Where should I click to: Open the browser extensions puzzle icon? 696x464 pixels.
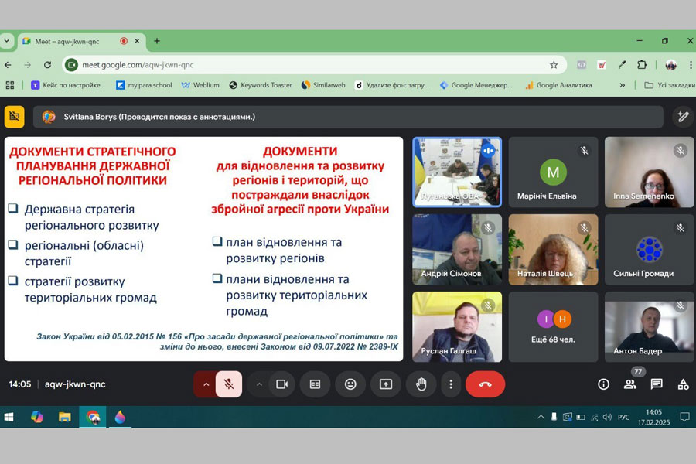(642, 65)
